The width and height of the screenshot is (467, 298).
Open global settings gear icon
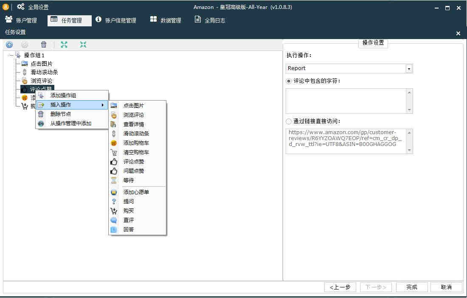coord(20,7)
